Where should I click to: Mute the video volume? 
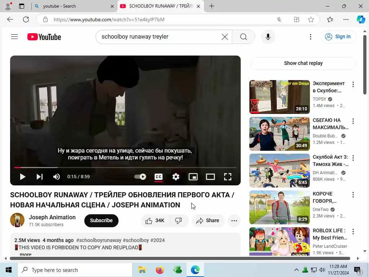tap(57, 177)
